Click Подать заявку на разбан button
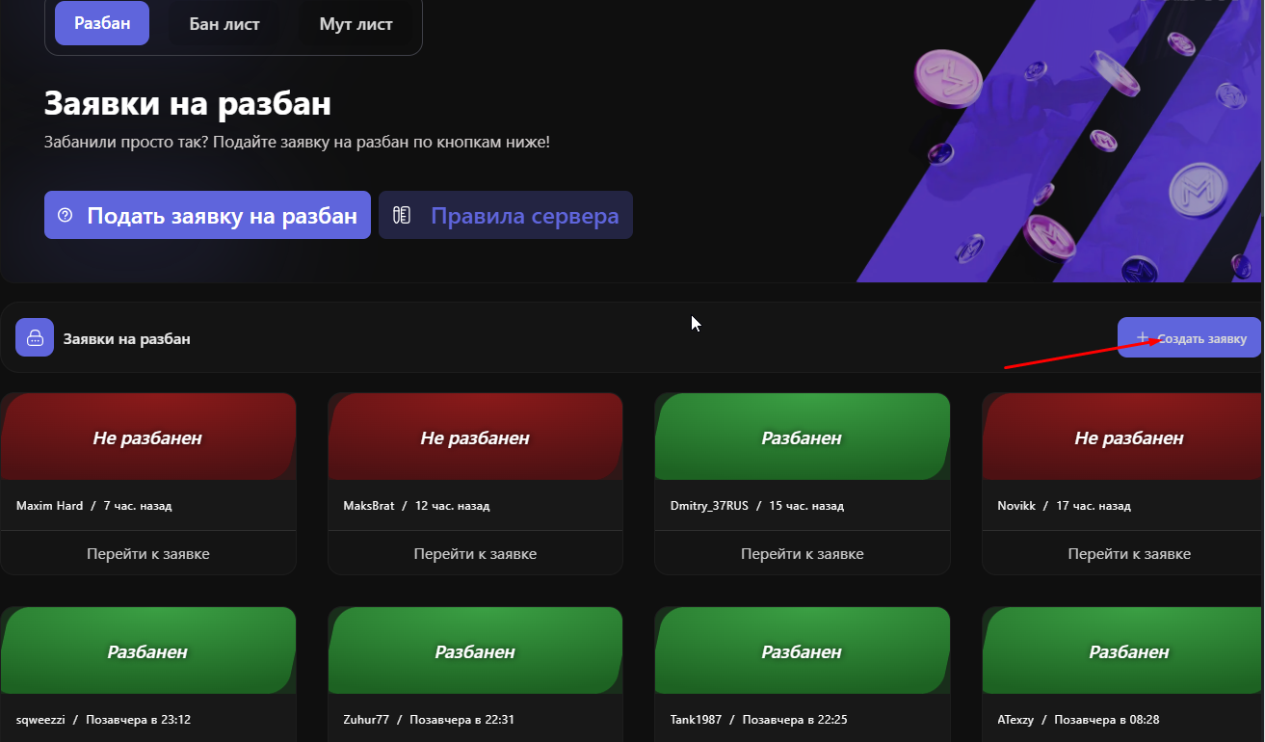This screenshot has width=1265, height=742. (207, 215)
